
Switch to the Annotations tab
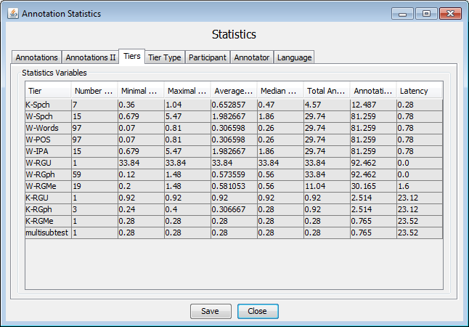click(37, 57)
